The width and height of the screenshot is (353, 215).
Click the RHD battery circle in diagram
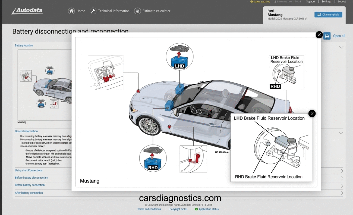(153, 158)
